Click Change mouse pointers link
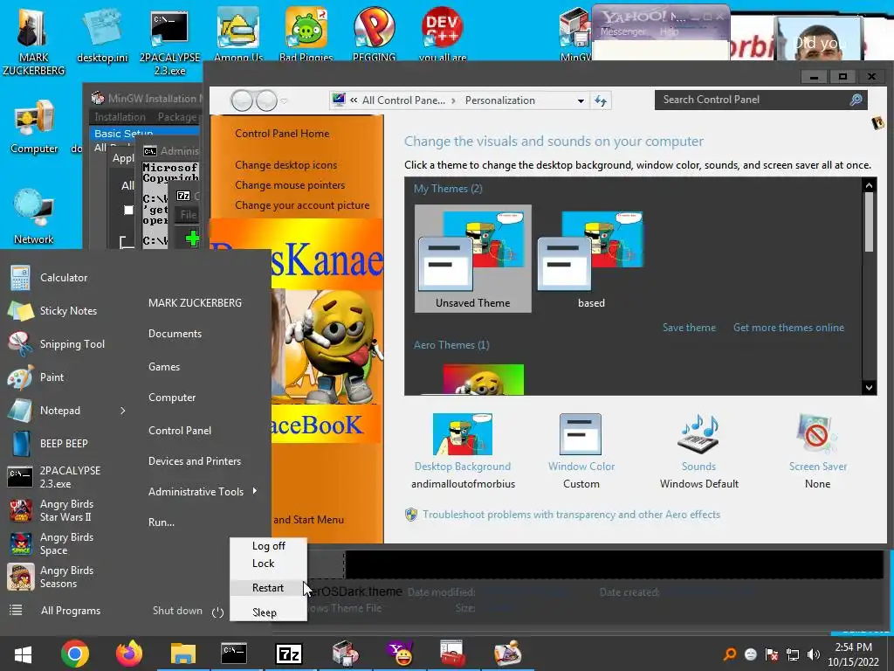Screen dimensions: 894x671 click(290, 185)
